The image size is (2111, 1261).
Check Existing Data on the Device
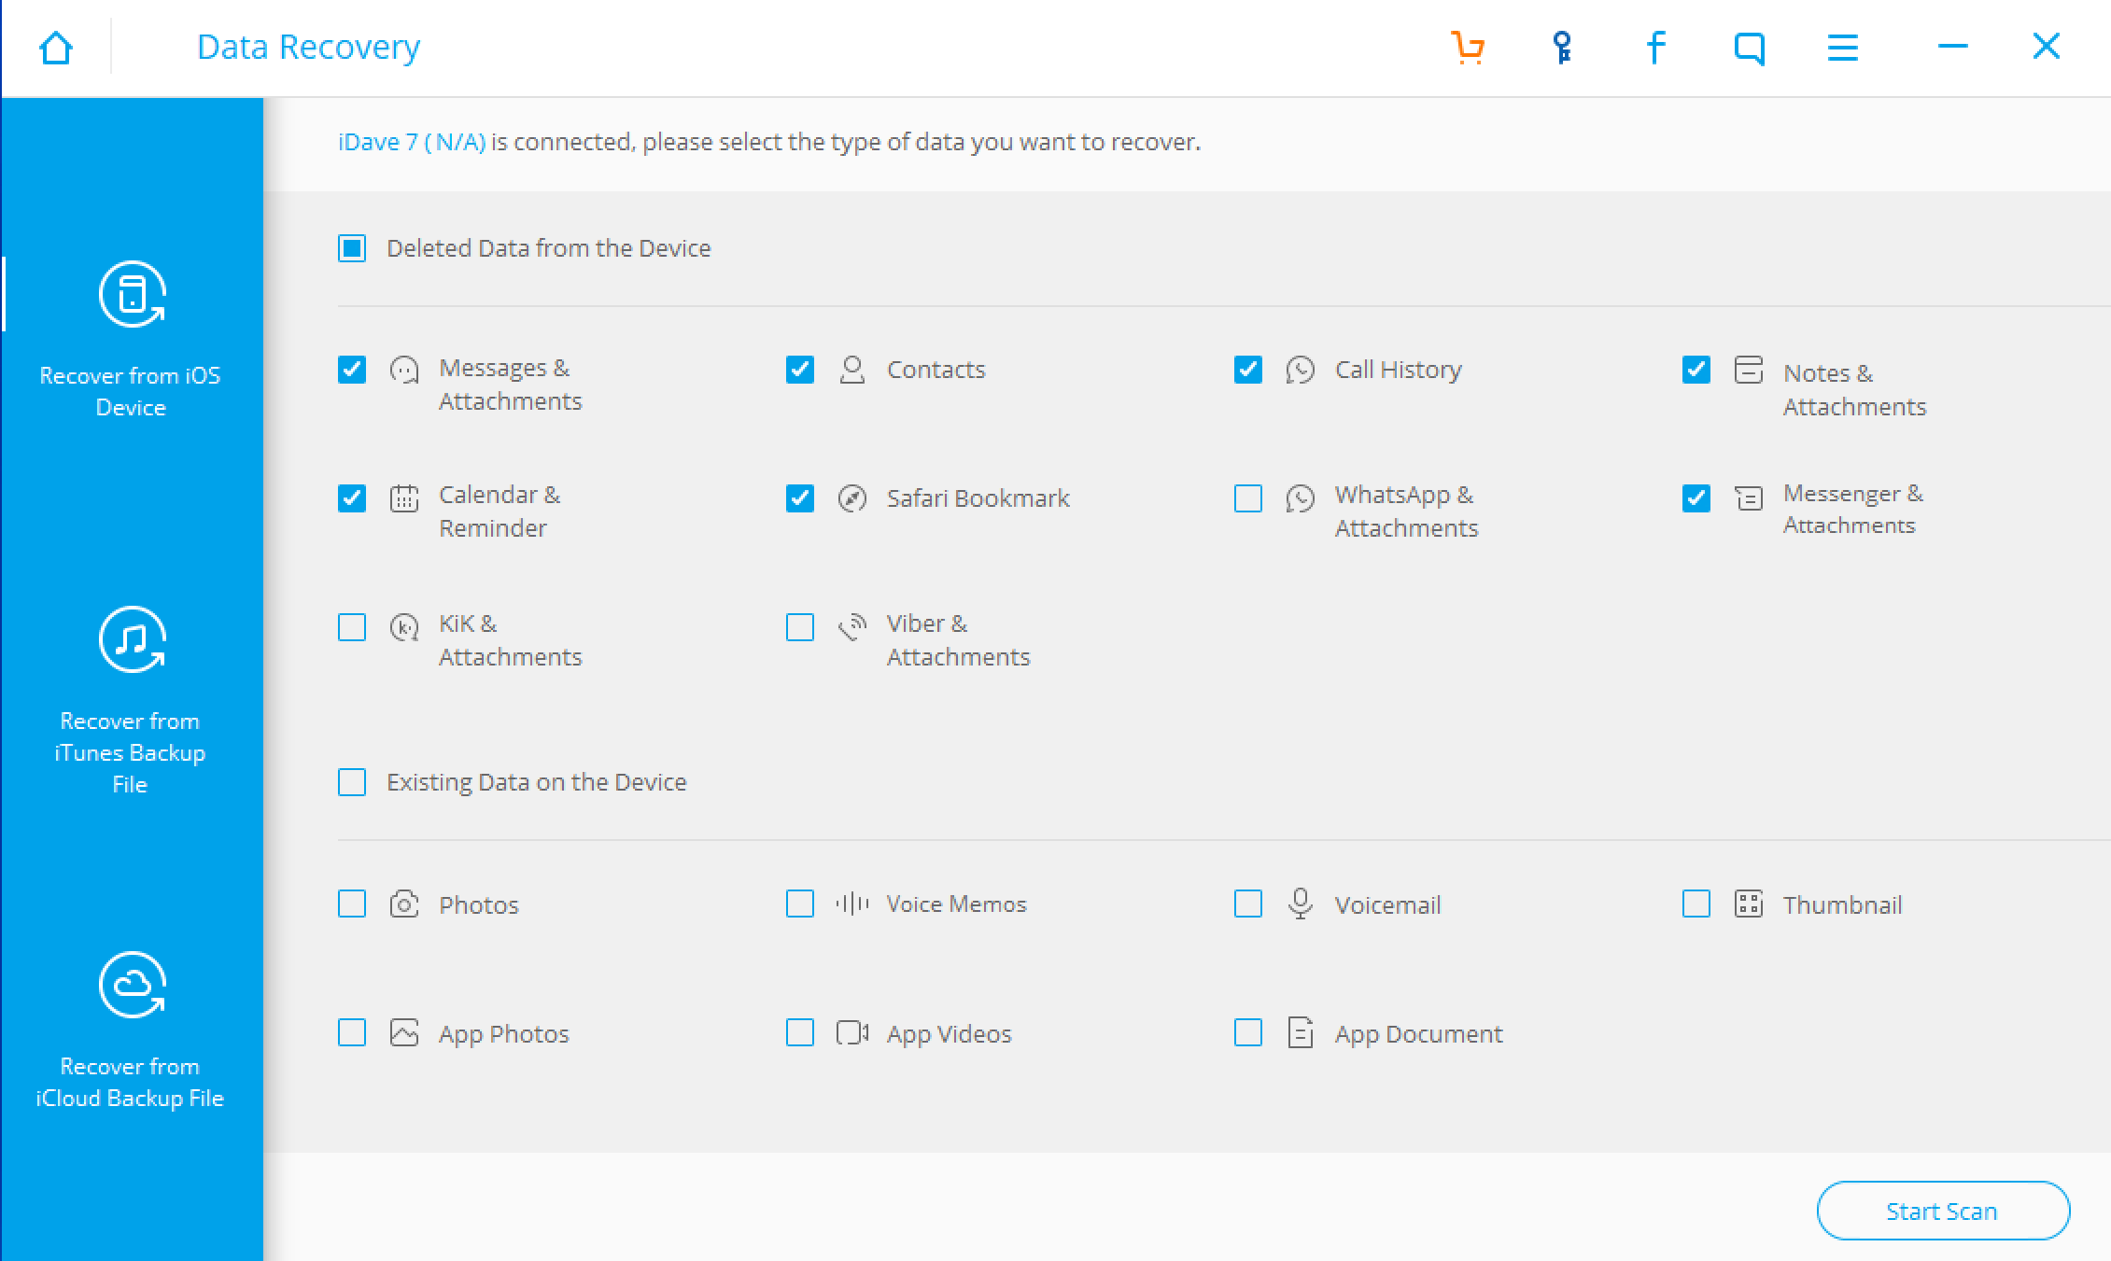click(352, 782)
